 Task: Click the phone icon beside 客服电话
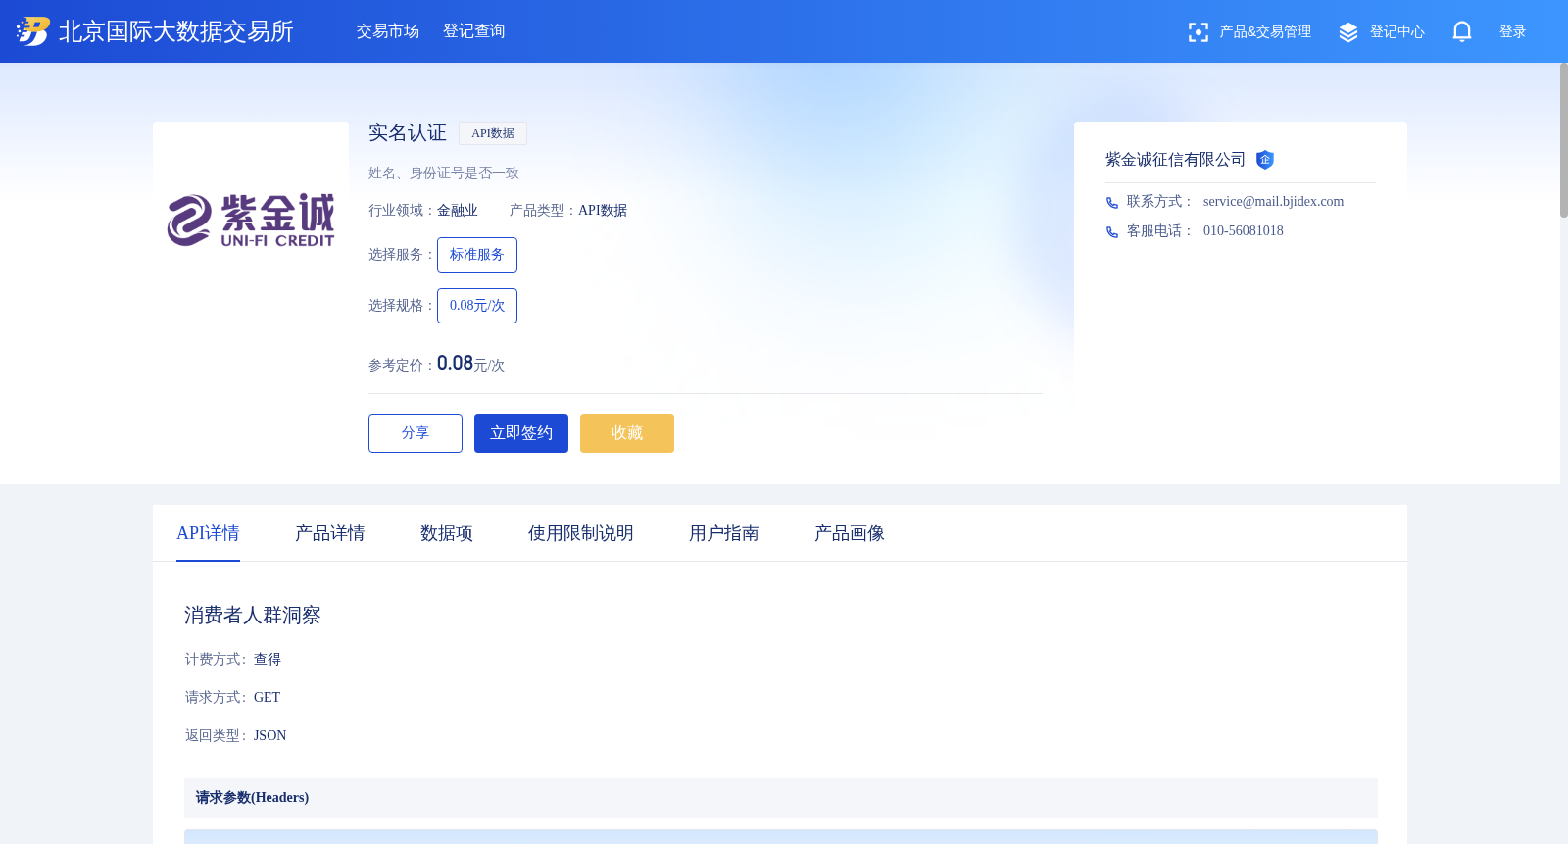tap(1112, 232)
